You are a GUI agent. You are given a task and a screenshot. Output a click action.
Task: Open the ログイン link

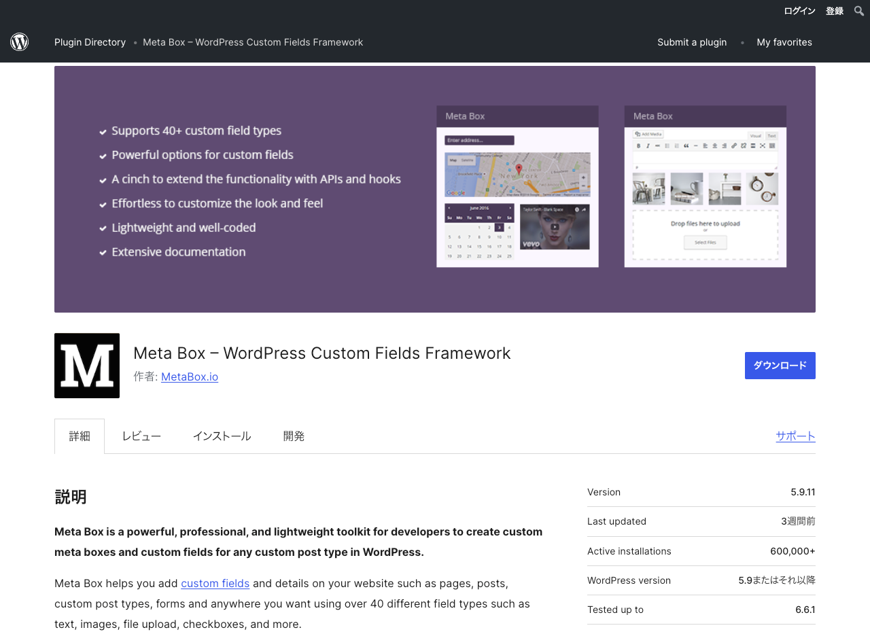[799, 11]
